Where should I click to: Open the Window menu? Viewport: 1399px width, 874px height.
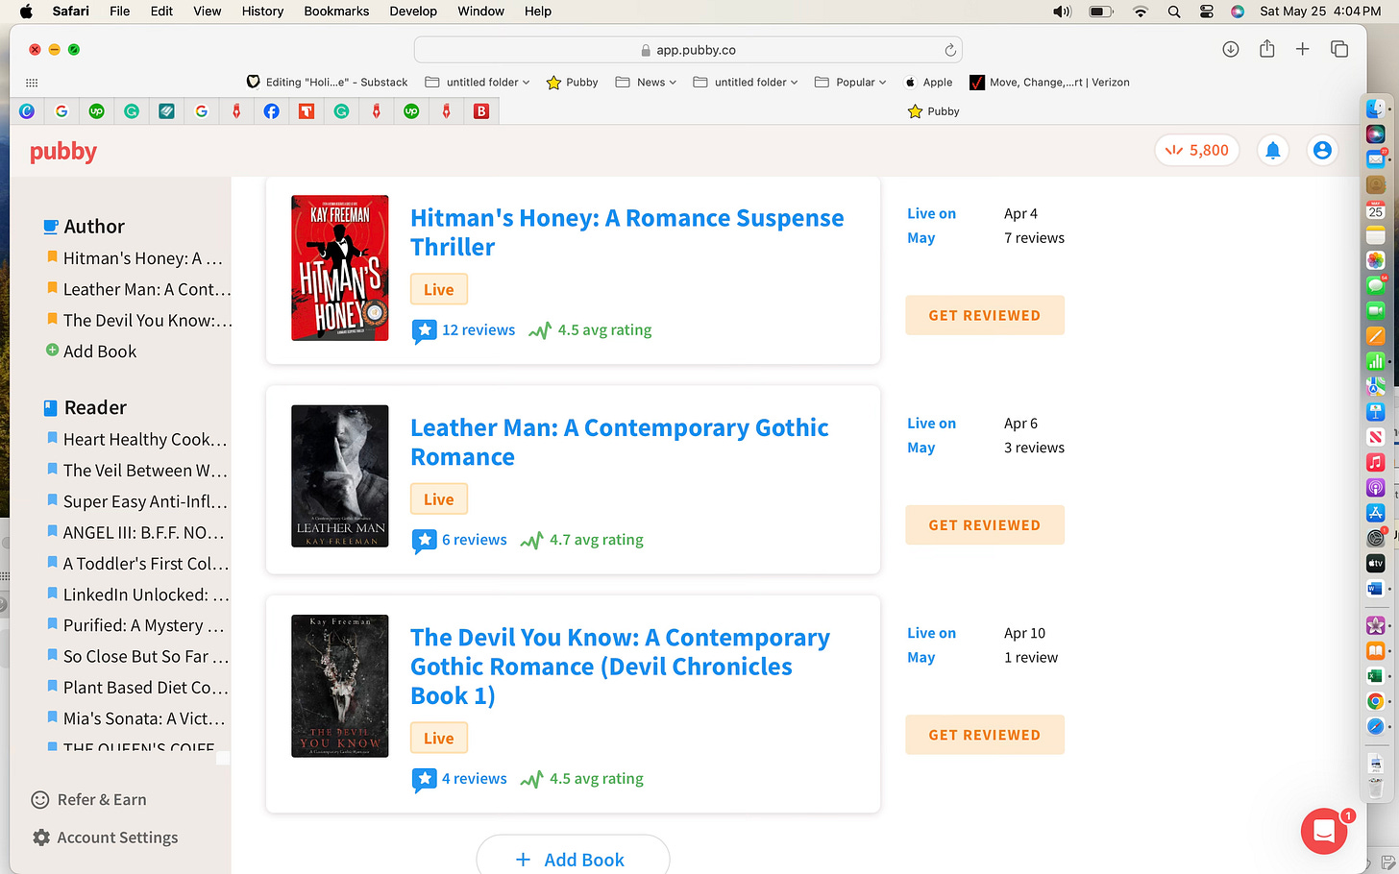[480, 12]
